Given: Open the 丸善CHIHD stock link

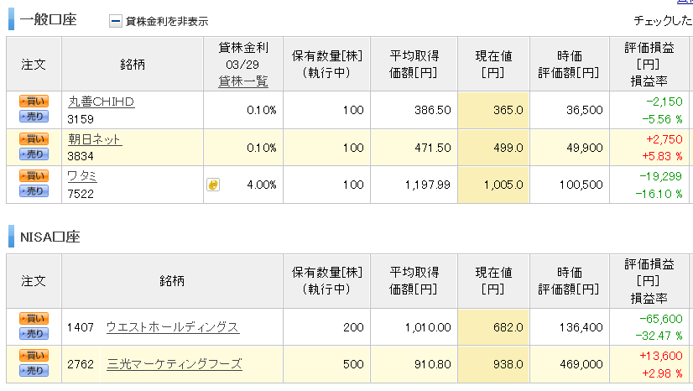Looking at the screenshot, I should point(101,102).
